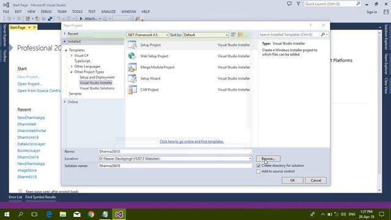Select the CAB Project template icon

(x=132, y=90)
